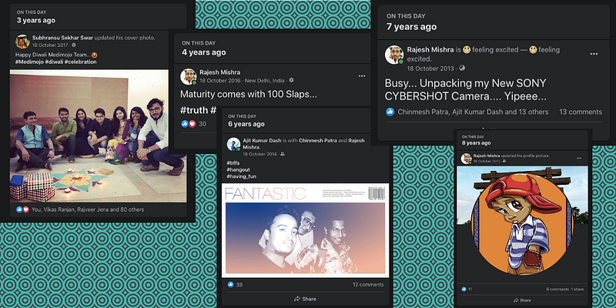This screenshot has height=308, width=616.
Task: Click #bffs hashtag
Action: [x=233, y=163]
